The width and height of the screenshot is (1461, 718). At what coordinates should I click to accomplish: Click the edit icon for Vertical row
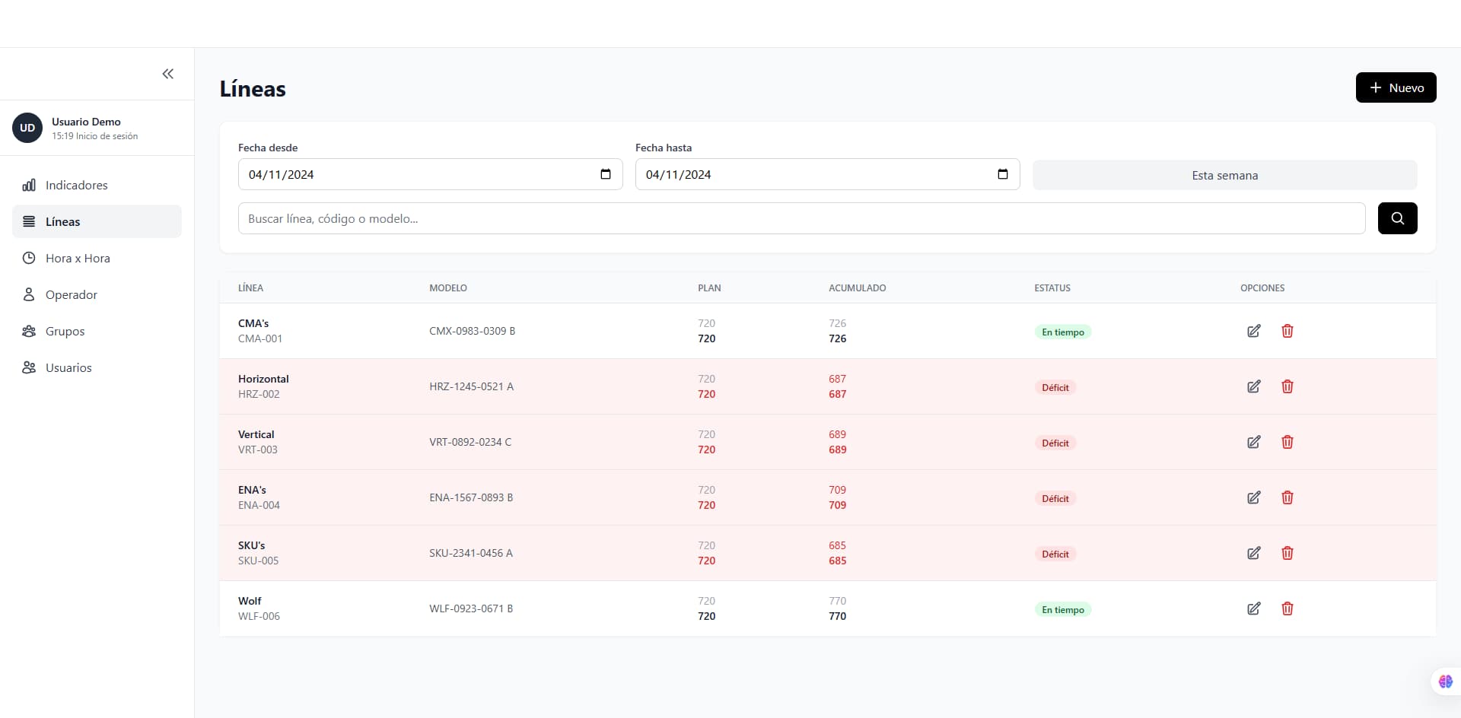tap(1253, 442)
